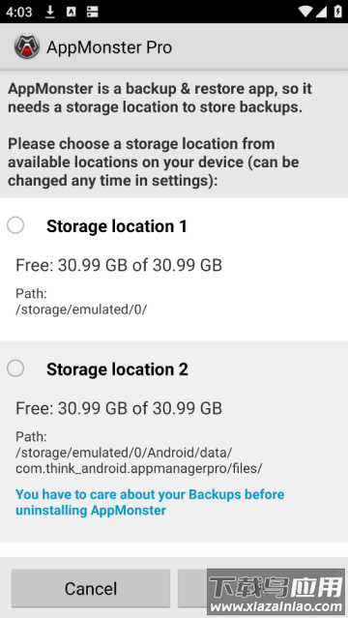Tap the cellular signal strength icon

pos(321,12)
